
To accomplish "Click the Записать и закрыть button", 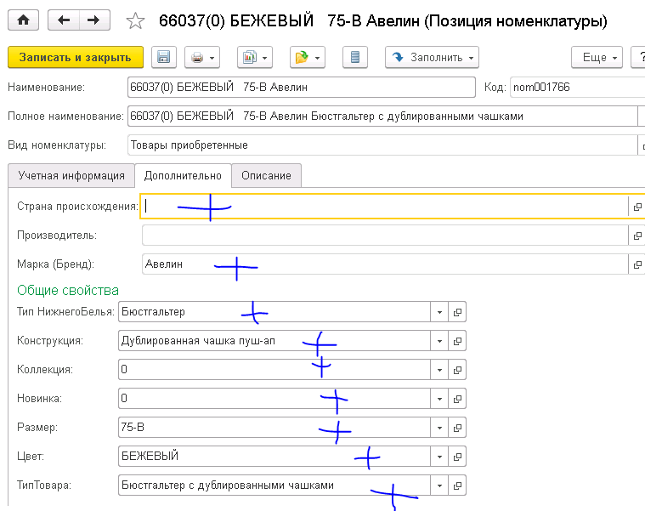I will coord(75,58).
